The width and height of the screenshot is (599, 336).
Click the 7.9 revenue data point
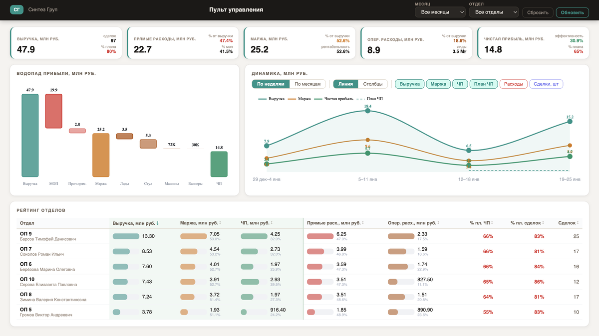tap(267, 146)
